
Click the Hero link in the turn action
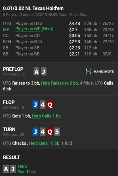pos(33,143)
